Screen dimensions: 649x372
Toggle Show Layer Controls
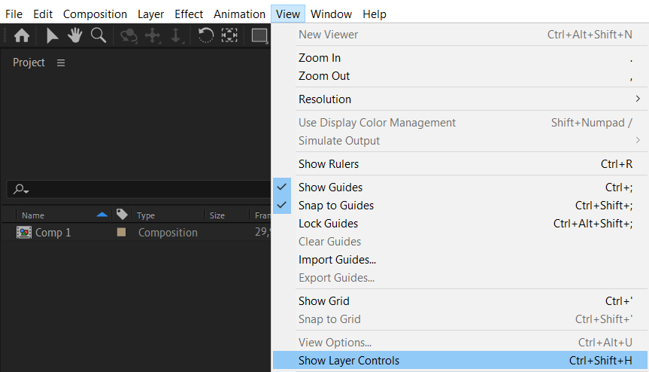pos(348,361)
